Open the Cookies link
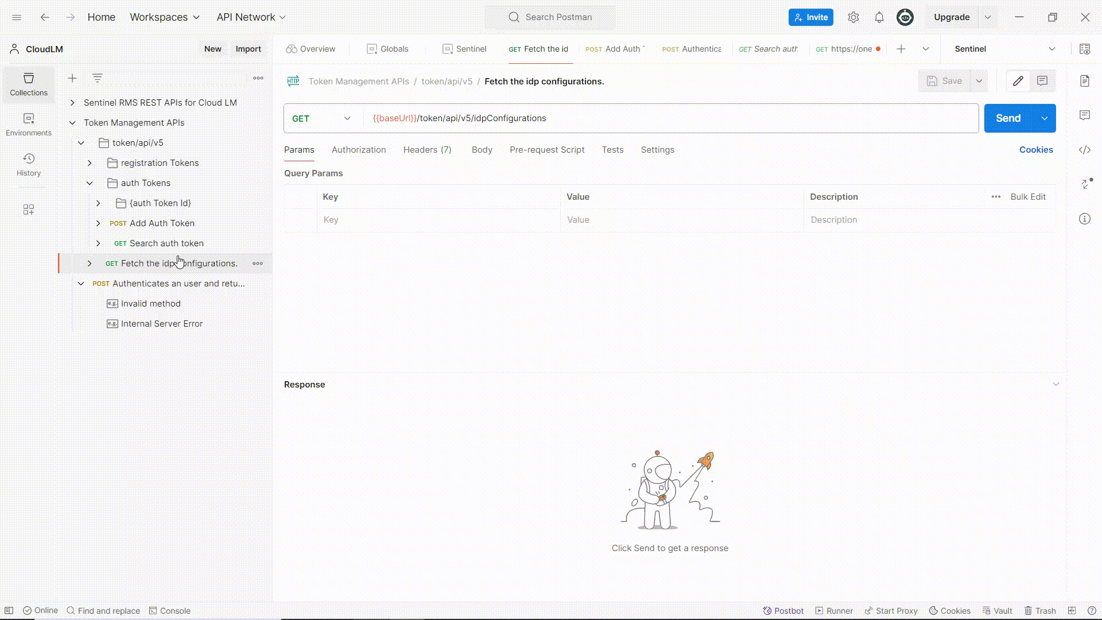Viewport: 1102px width, 620px height. (1036, 150)
